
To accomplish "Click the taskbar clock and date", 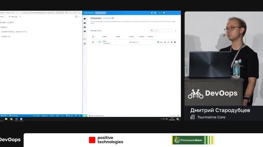I will pyautogui.click(x=172, y=119).
